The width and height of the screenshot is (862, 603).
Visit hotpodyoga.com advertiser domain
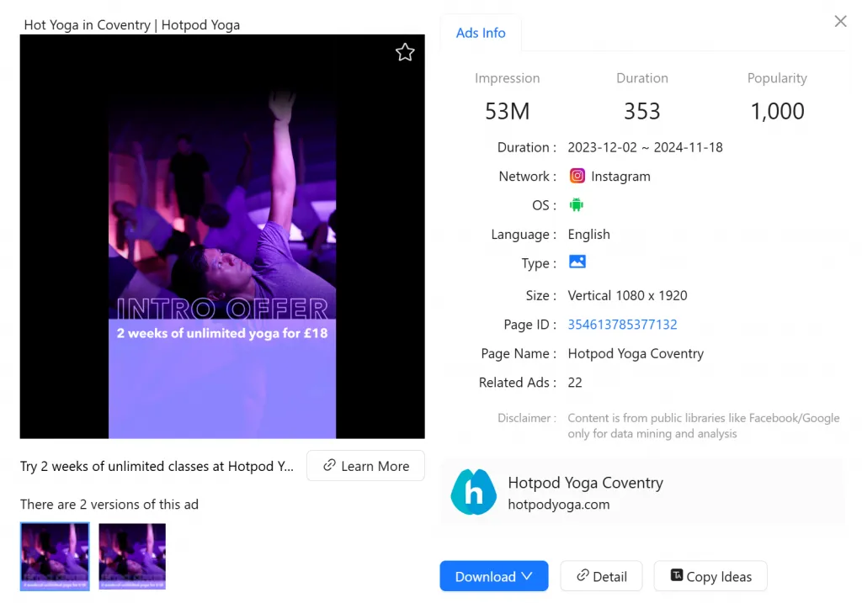coord(558,505)
